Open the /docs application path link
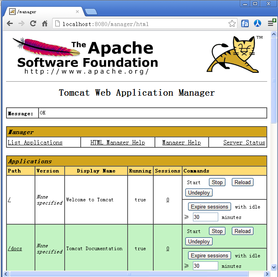 (15, 249)
